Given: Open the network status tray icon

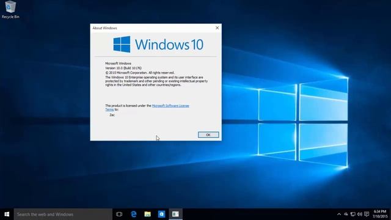Looking at the screenshot, I should coord(353,215).
